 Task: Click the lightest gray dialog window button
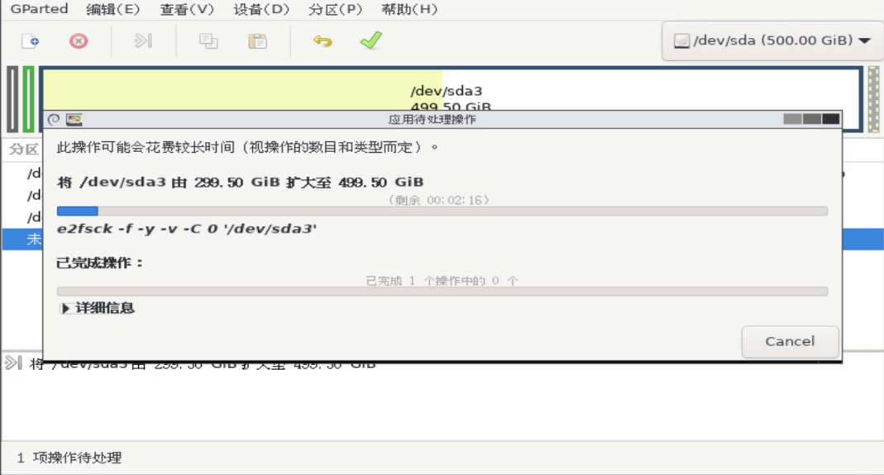tap(792, 119)
